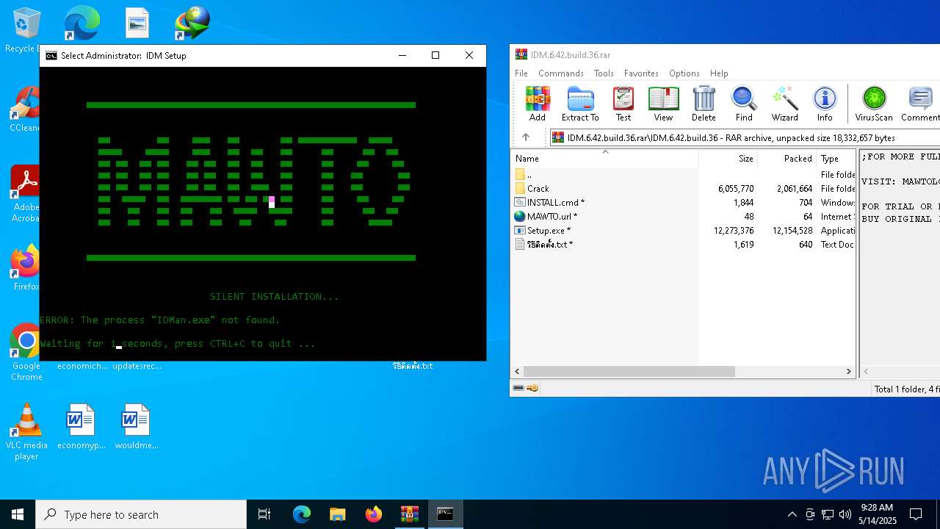This screenshot has width=940, height=529.
Task: Open the Favorites menu
Action: tap(641, 73)
